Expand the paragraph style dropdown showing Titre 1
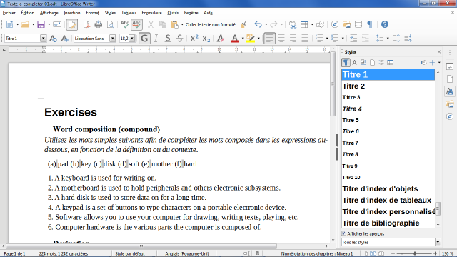The width and height of the screenshot is (457, 257). click(x=43, y=39)
